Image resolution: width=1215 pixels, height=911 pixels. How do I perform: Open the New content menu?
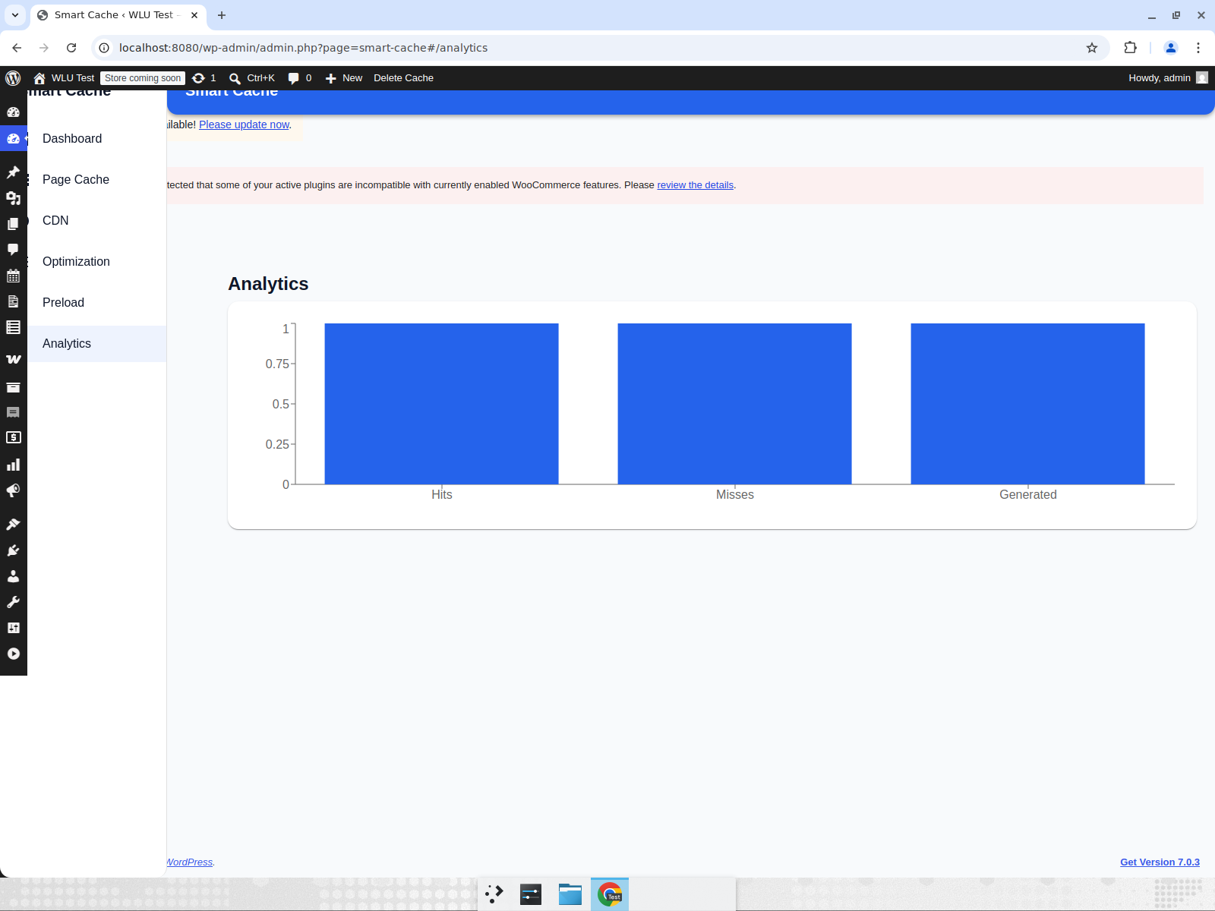344,78
